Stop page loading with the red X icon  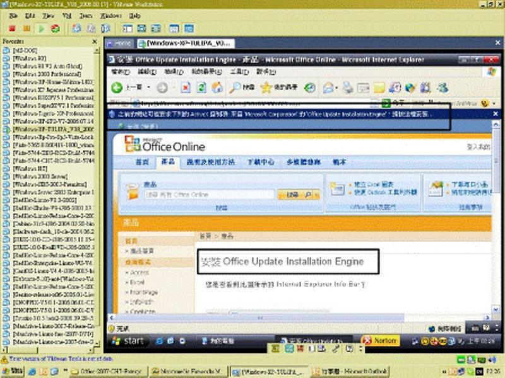coord(186,88)
